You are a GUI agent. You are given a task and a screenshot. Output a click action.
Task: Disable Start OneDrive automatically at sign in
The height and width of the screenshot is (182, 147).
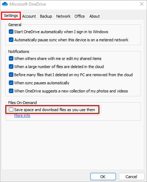tap(11, 32)
